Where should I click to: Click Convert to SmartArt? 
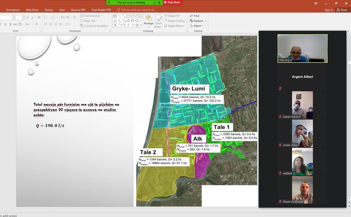point(95,26)
